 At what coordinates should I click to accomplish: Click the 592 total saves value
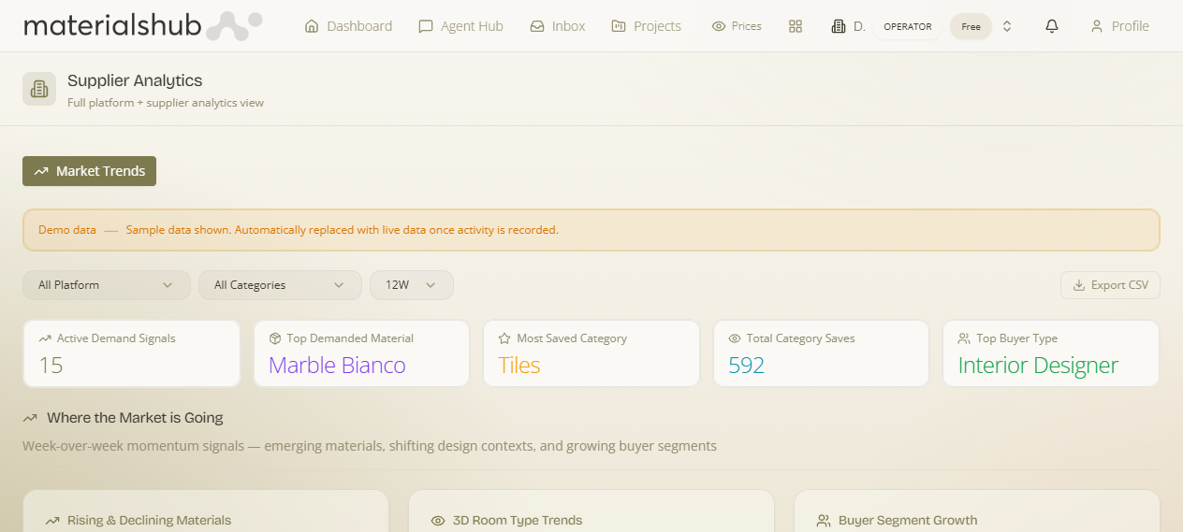click(746, 366)
